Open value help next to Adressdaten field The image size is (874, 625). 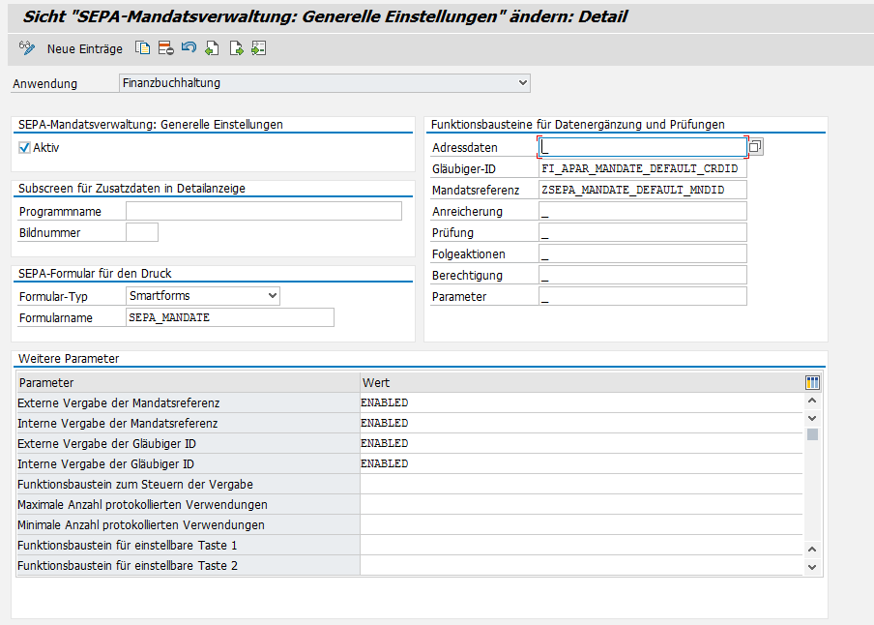pyautogui.click(x=756, y=147)
